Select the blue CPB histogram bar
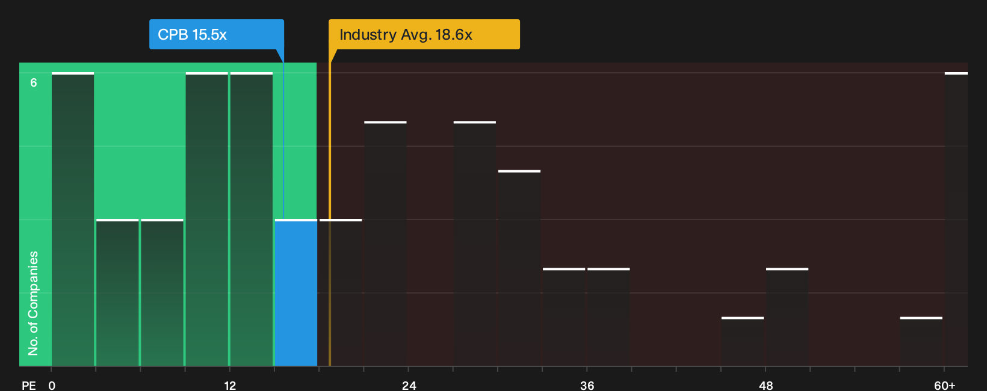This screenshot has height=391, width=987. [296, 292]
